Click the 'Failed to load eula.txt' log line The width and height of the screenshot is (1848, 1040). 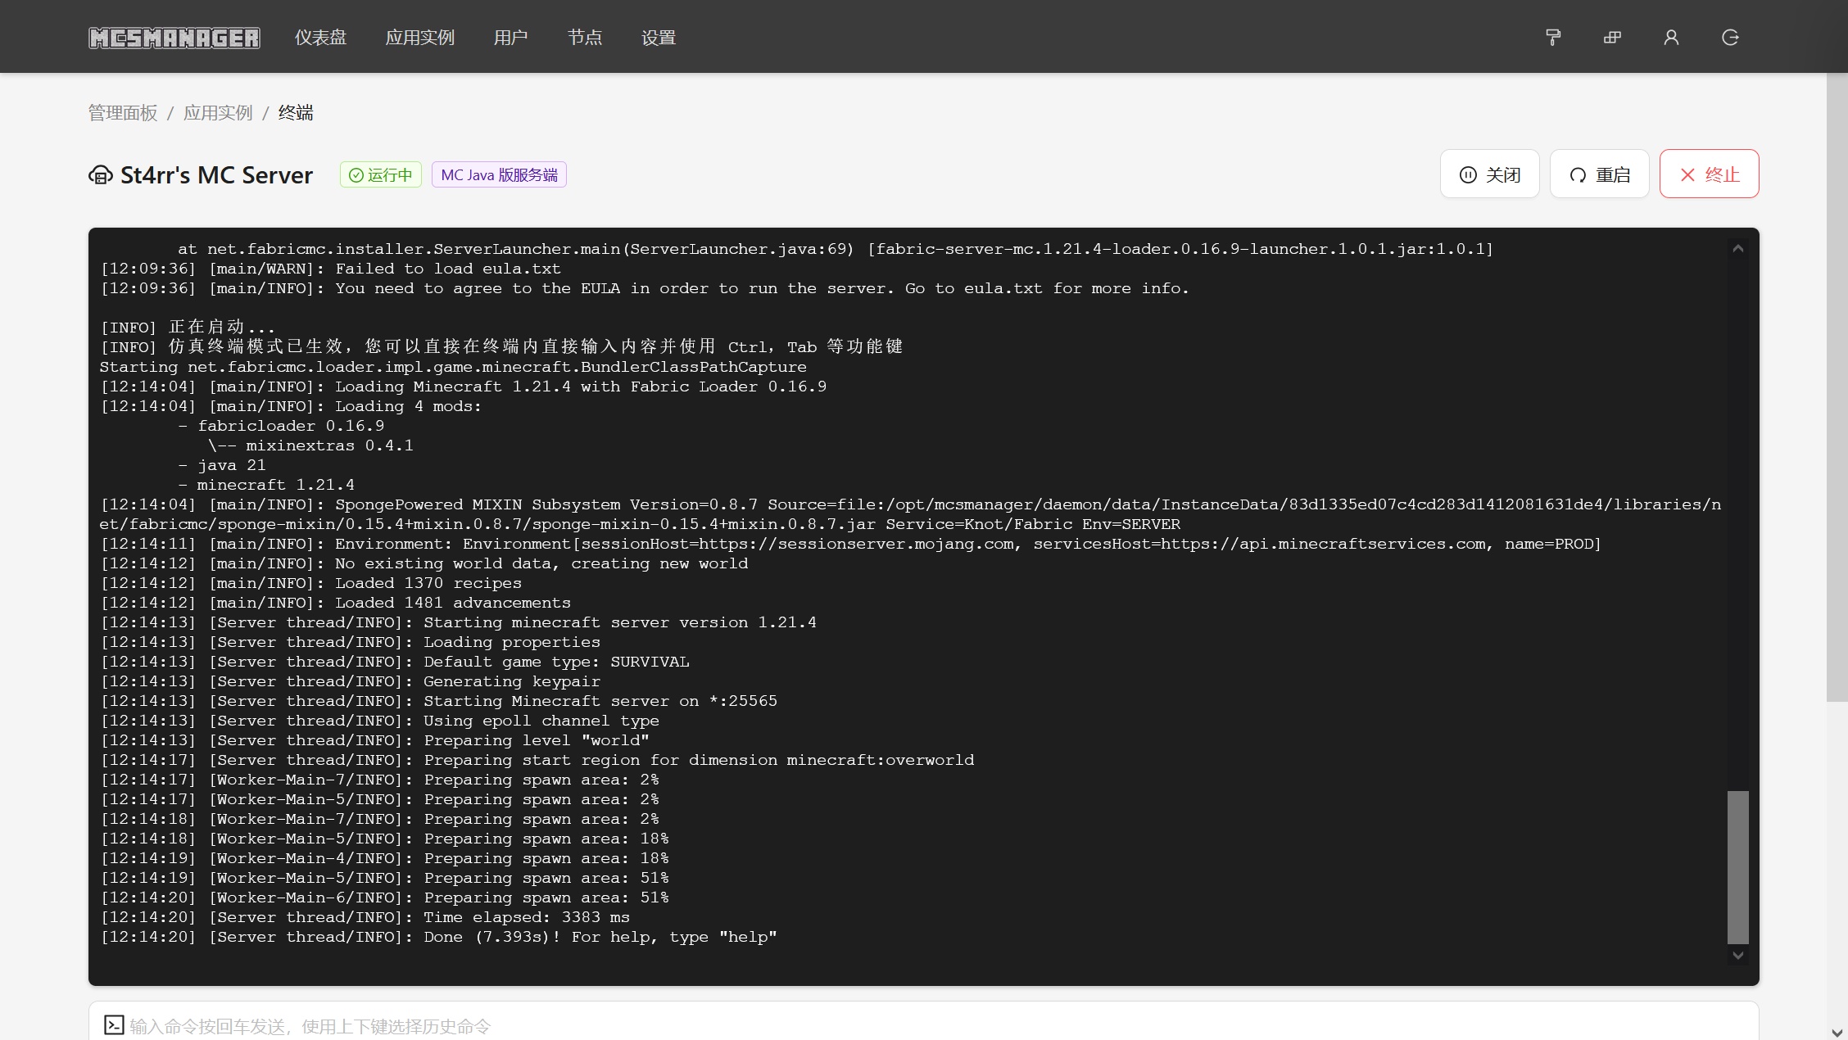(x=330, y=269)
